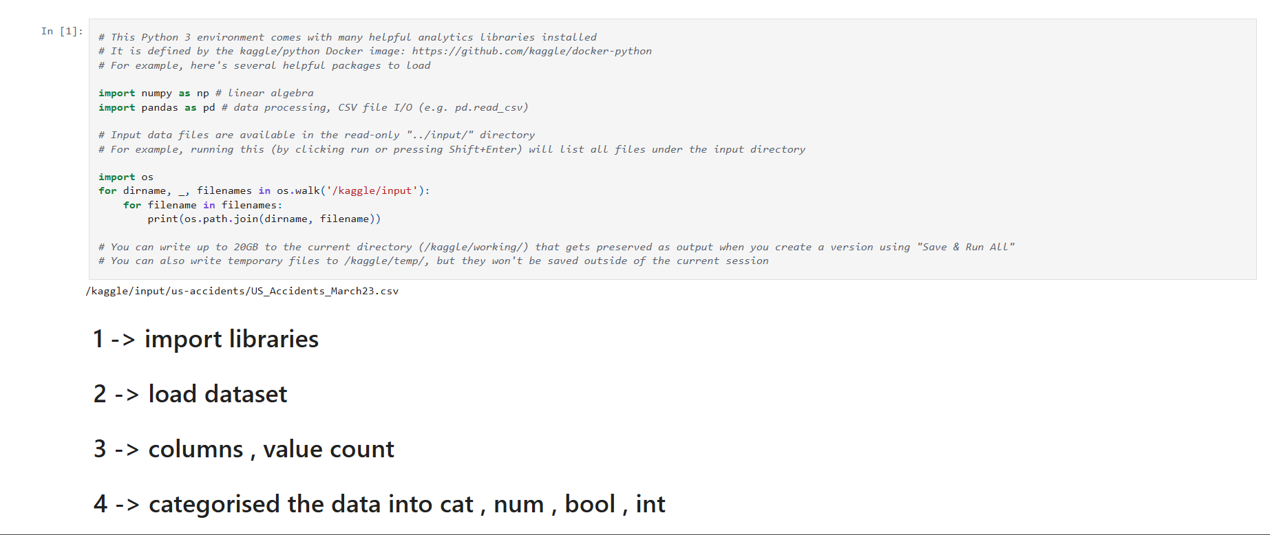The width and height of the screenshot is (1270, 535).
Task: Click the 'several helpful packages to load' comment
Action: tap(264, 65)
